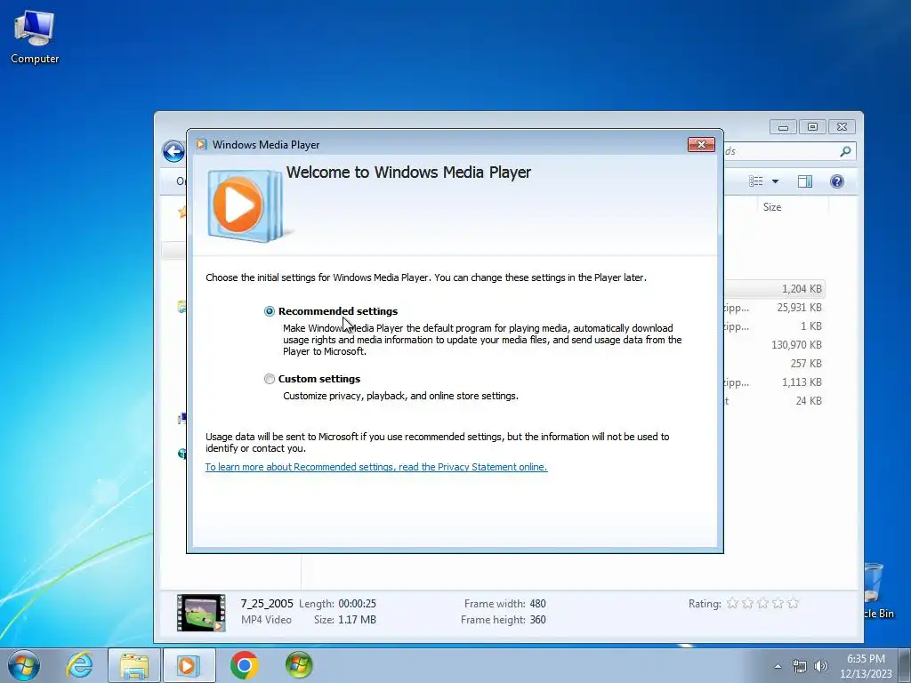The image size is (911, 683).
Task: Go back in the Explorer window
Action: pyautogui.click(x=173, y=151)
